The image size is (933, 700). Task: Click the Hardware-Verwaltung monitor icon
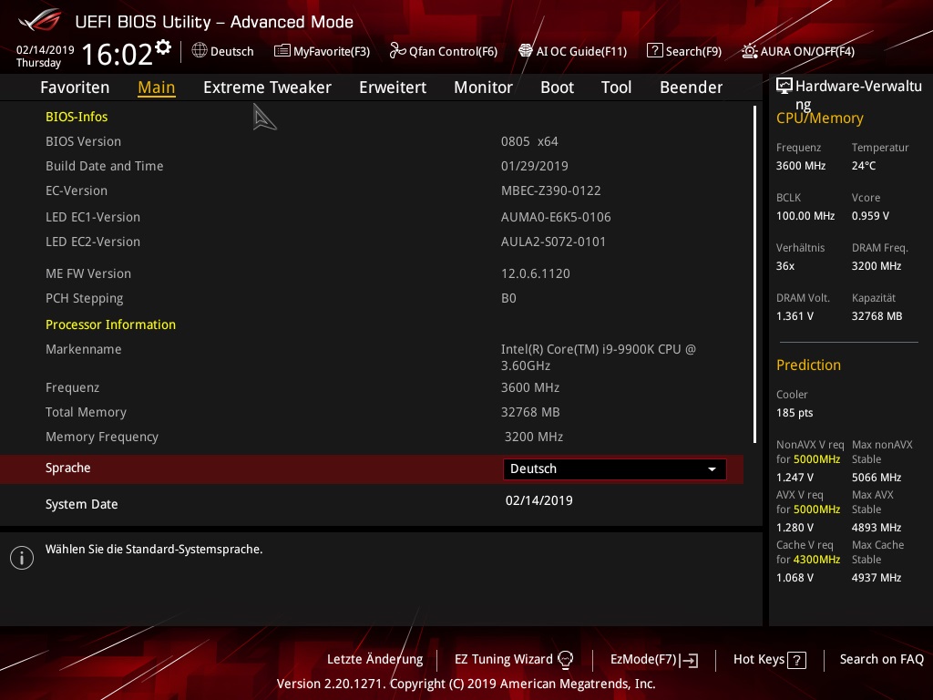pos(784,86)
